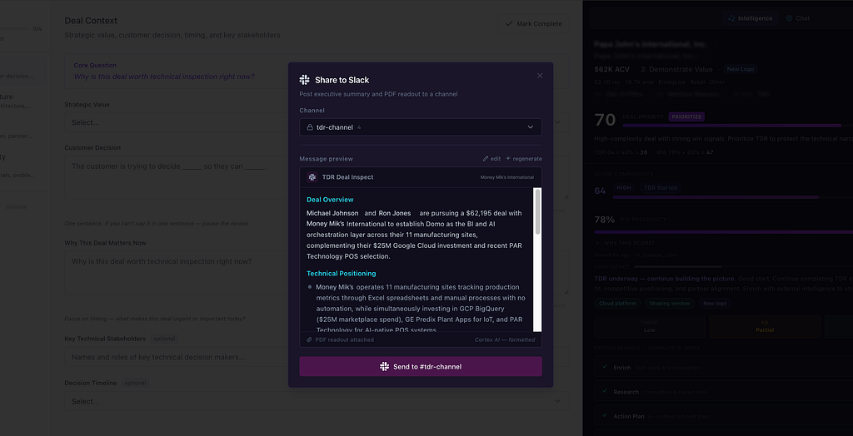The height and width of the screenshot is (436, 853).
Task: Click the Slack icon beside TDR Deal Inspect
Action: 312,177
